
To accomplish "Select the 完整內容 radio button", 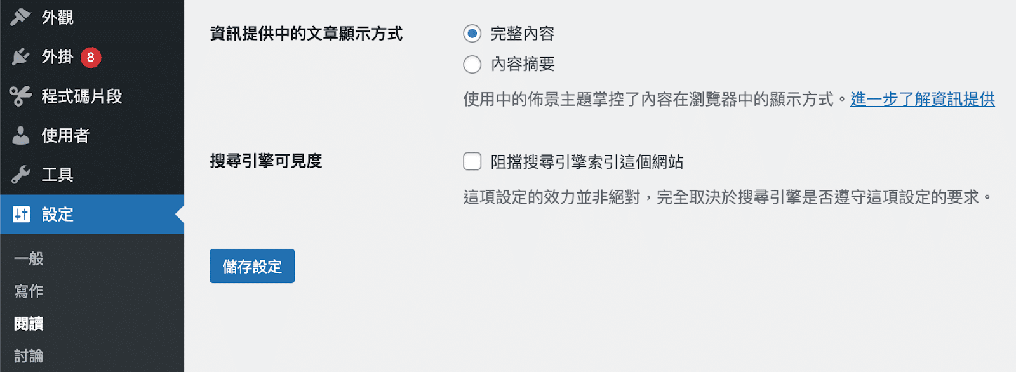I will point(472,34).
